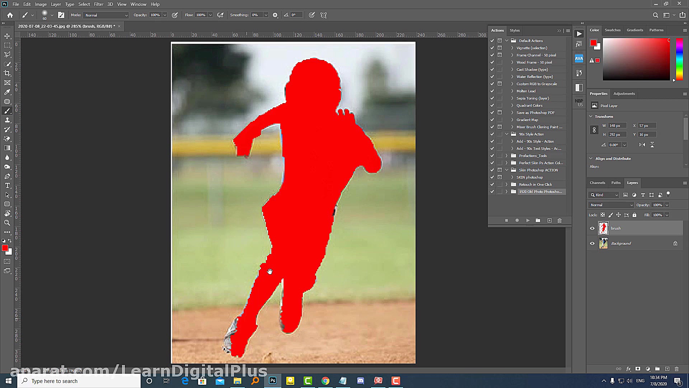Image resolution: width=689 pixels, height=388 pixels.
Task: Click the Play selection button in Actions
Action: [x=528, y=221]
